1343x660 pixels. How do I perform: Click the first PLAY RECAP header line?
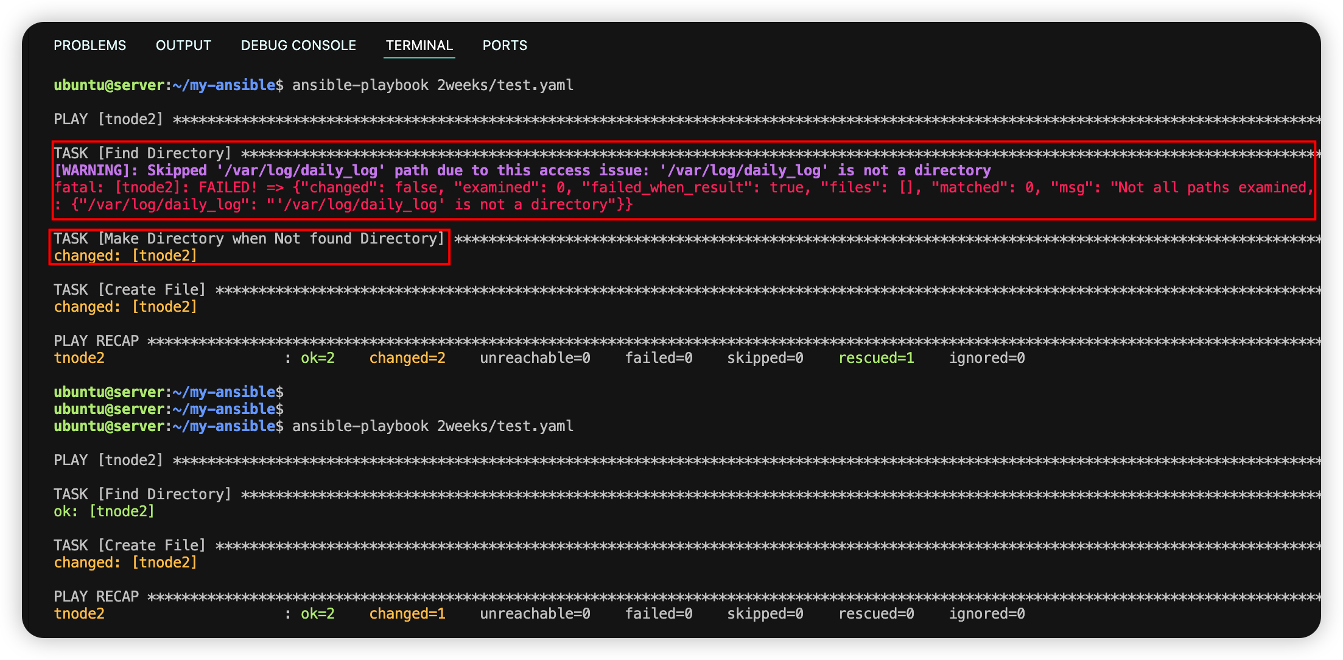(96, 341)
